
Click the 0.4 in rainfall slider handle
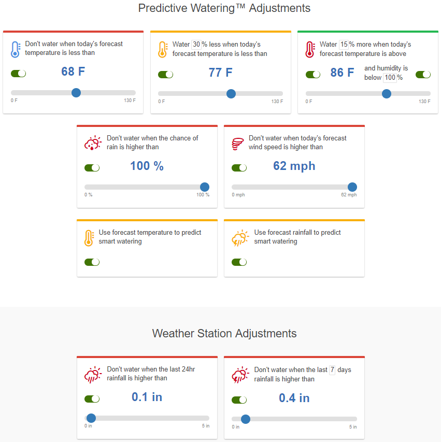point(246,419)
